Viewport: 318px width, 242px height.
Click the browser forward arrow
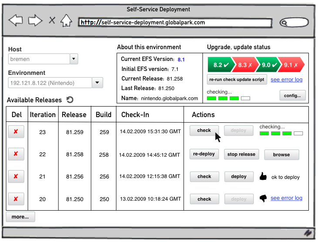(x=35, y=20)
